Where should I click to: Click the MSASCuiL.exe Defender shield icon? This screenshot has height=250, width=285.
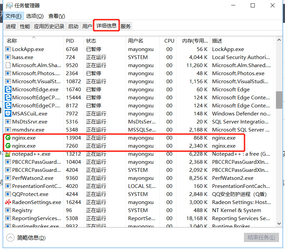[x=8, y=113]
